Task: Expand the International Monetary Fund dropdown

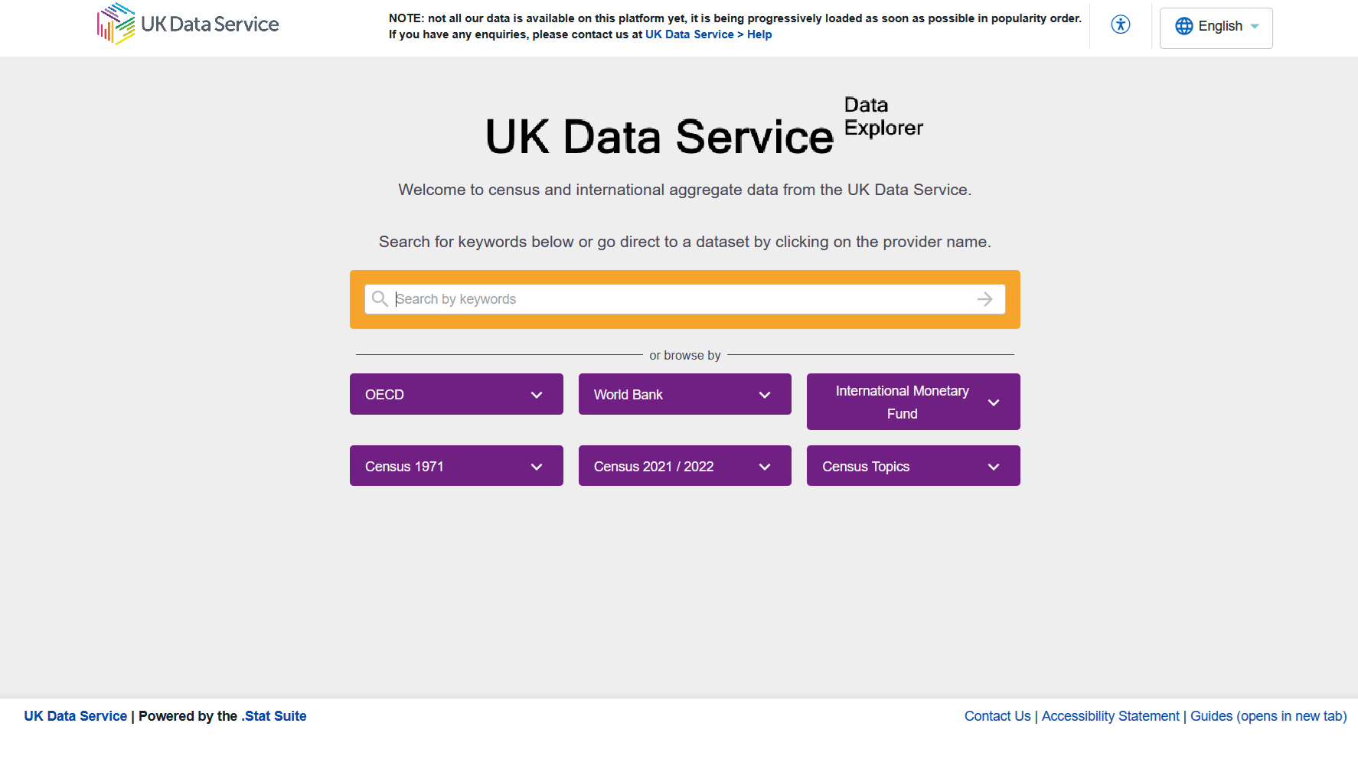Action: coord(913,402)
